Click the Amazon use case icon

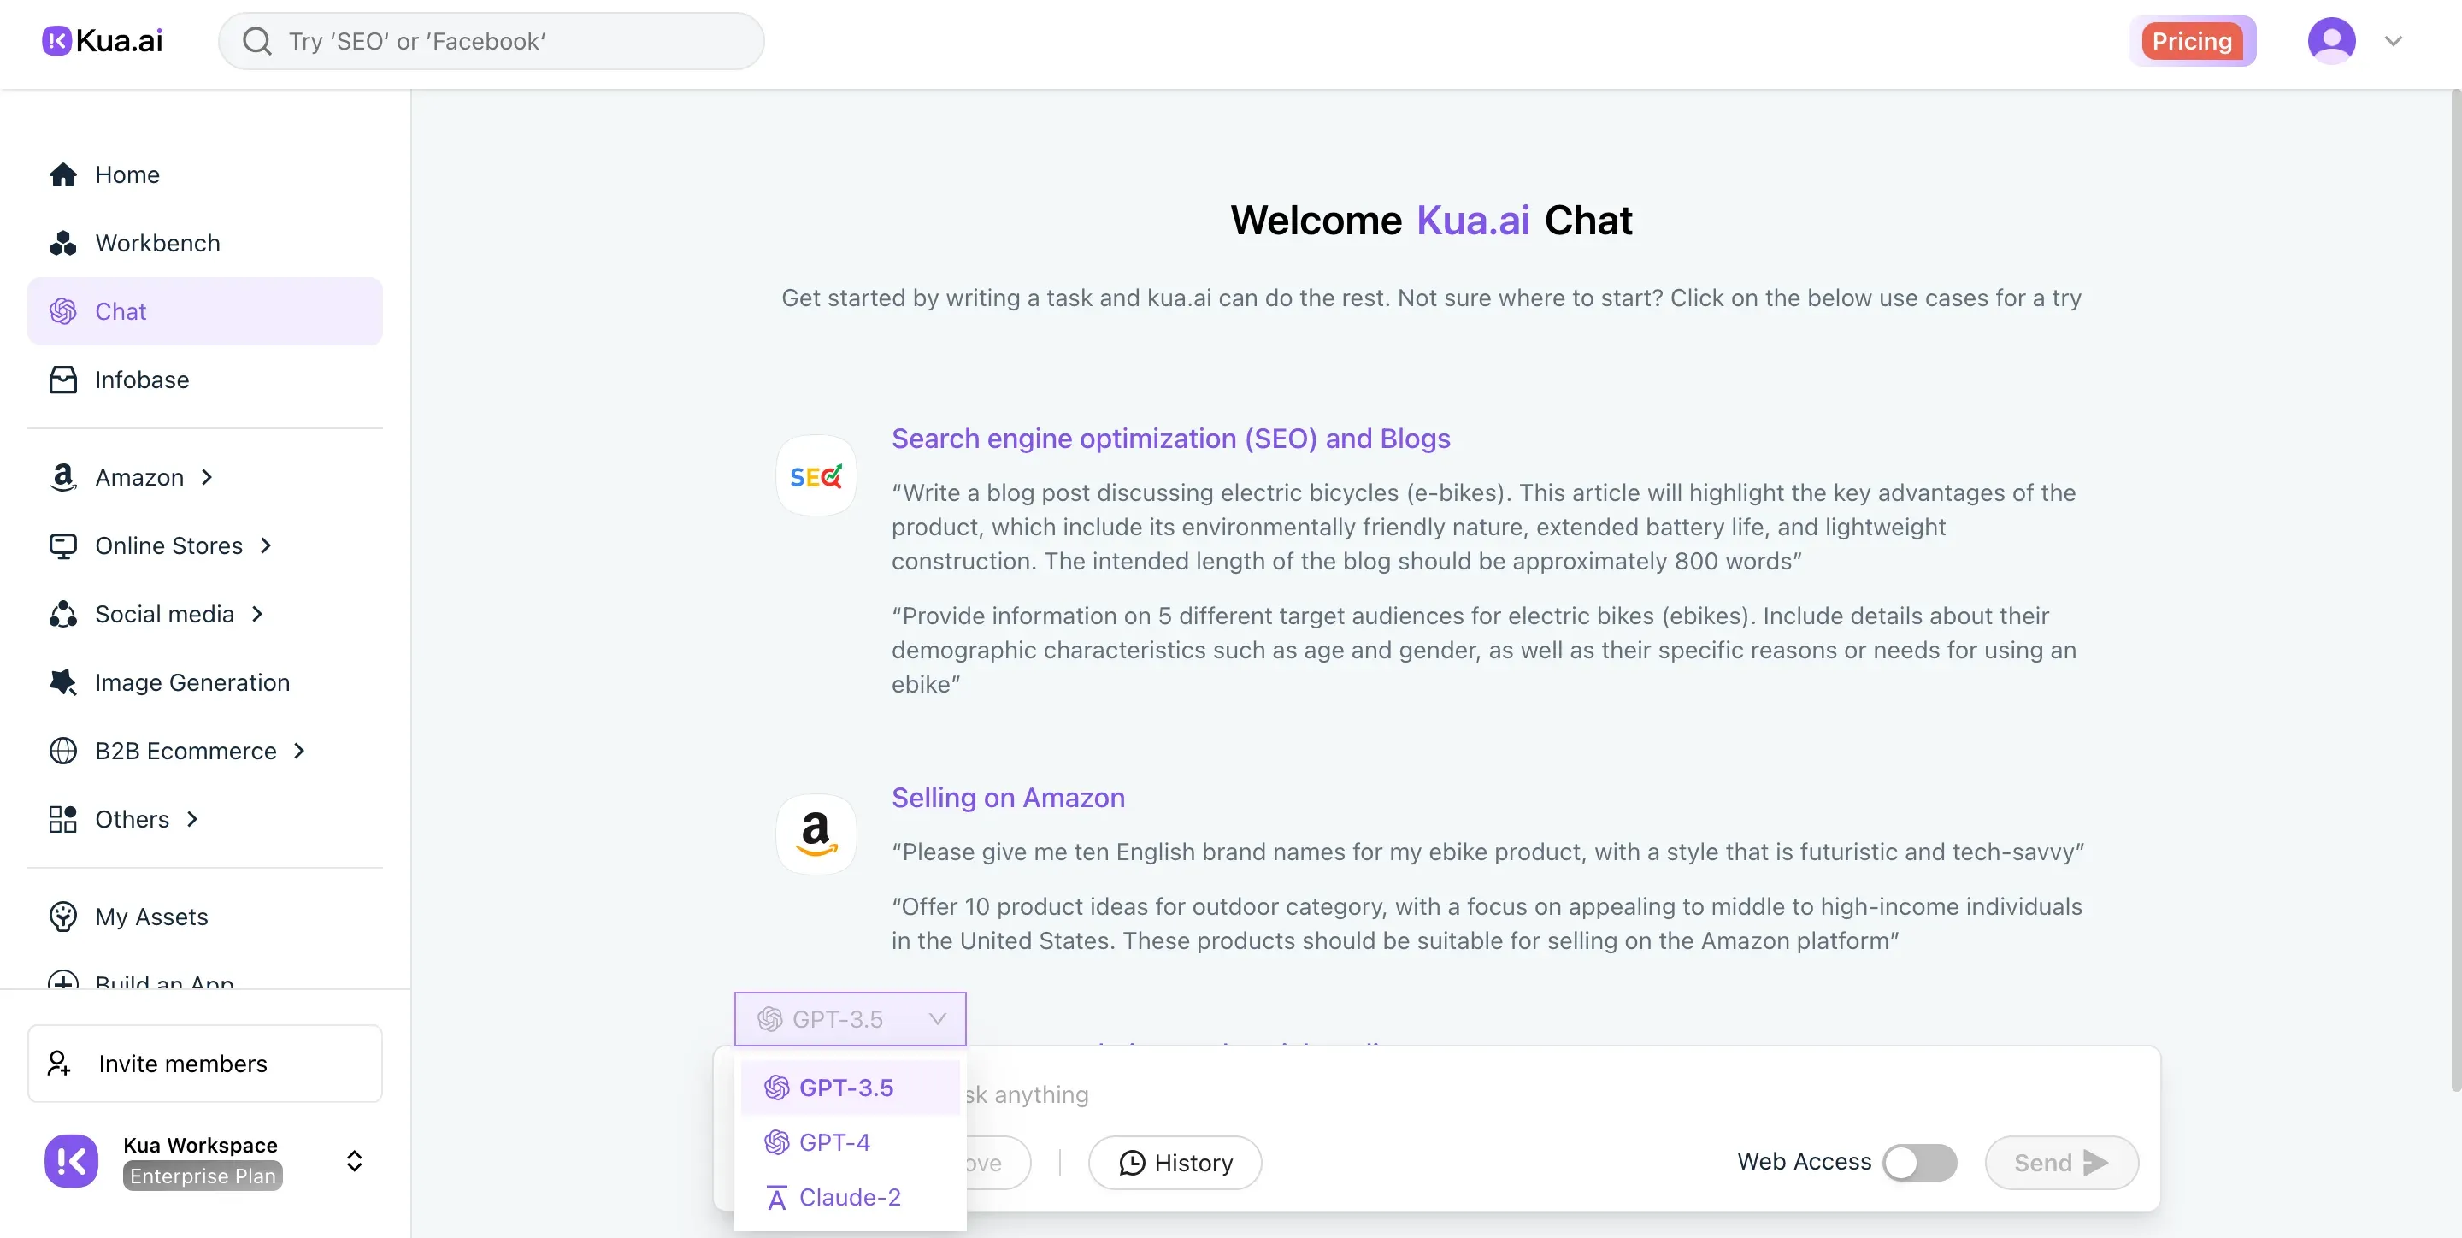[x=816, y=834]
